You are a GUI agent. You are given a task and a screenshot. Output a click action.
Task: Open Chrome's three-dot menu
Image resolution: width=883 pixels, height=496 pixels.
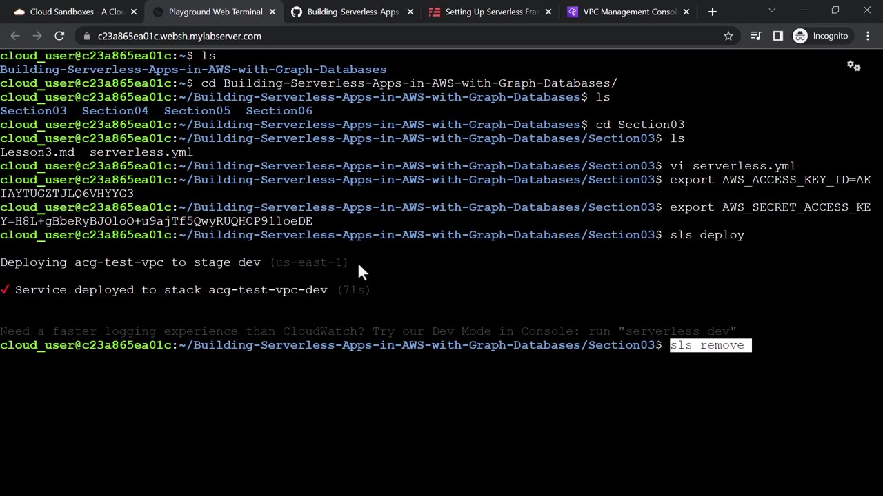868,36
